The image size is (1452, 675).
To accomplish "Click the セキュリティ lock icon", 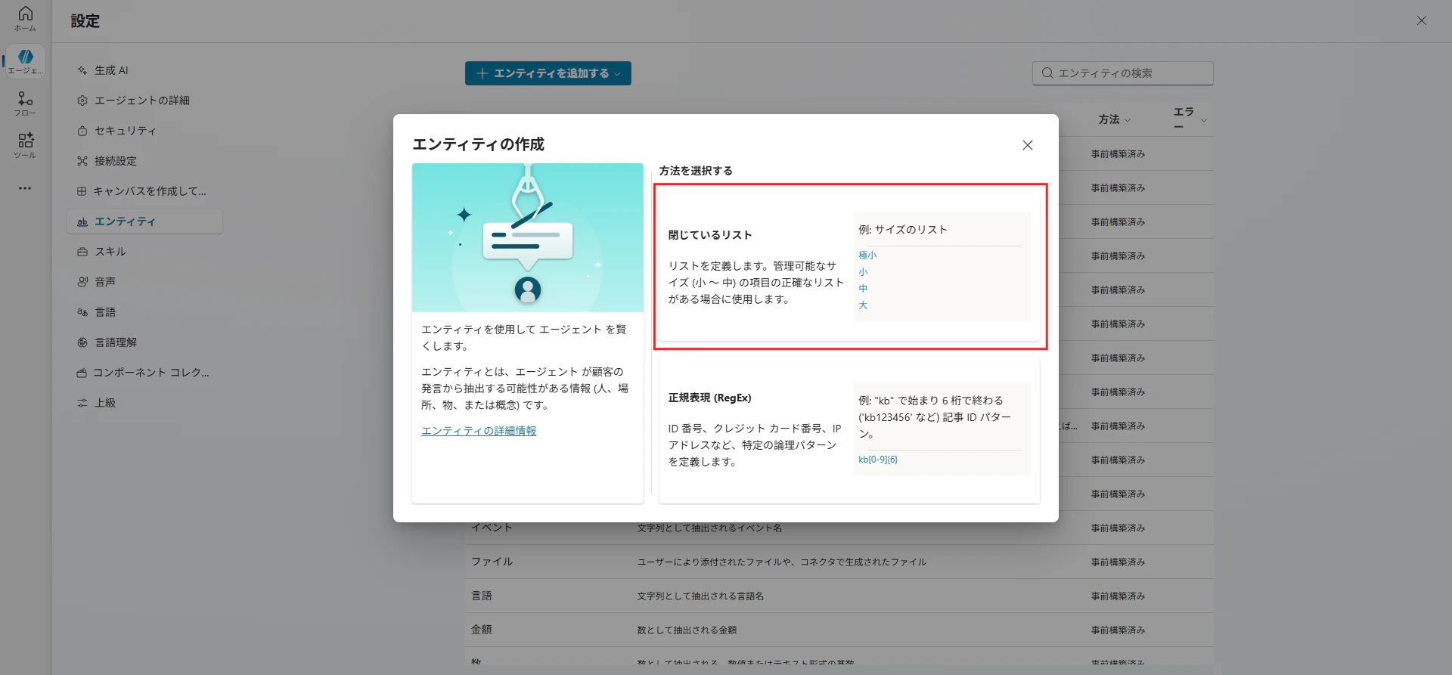I will (82, 131).
